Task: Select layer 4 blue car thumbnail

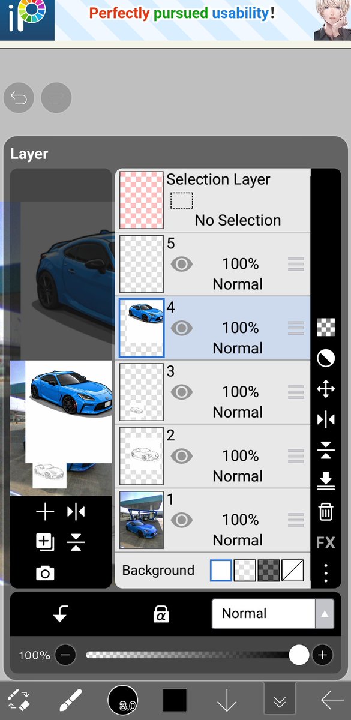Action: [x=142, y=328]
